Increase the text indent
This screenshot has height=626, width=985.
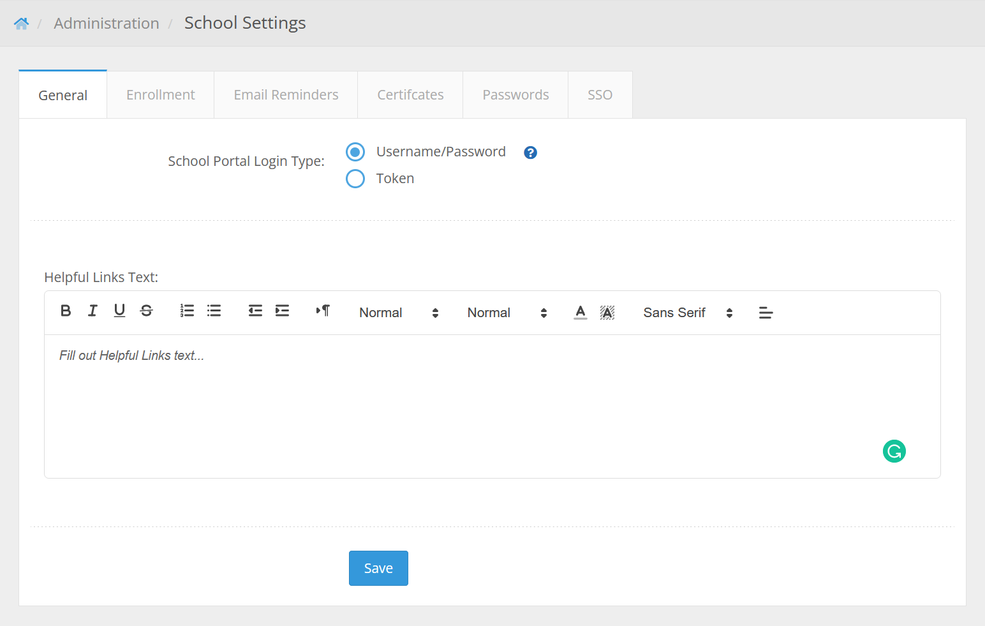282,311
